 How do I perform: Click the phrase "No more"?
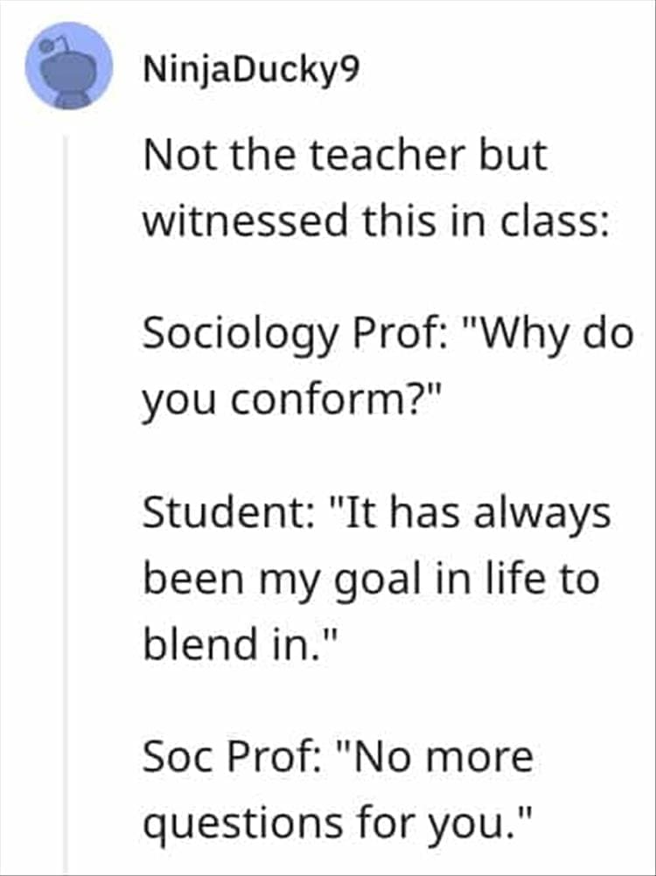coord(439,755)
